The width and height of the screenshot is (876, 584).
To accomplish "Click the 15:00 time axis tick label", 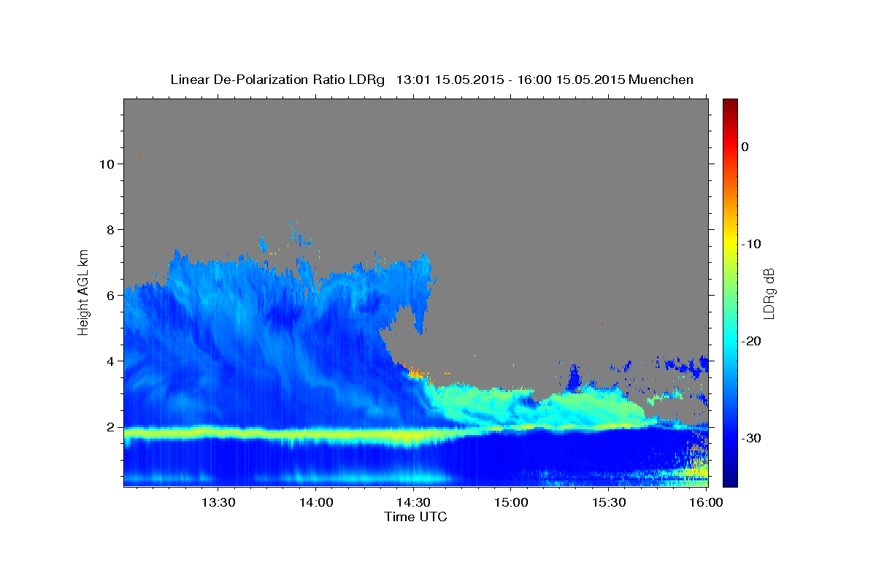I will 511,503.
